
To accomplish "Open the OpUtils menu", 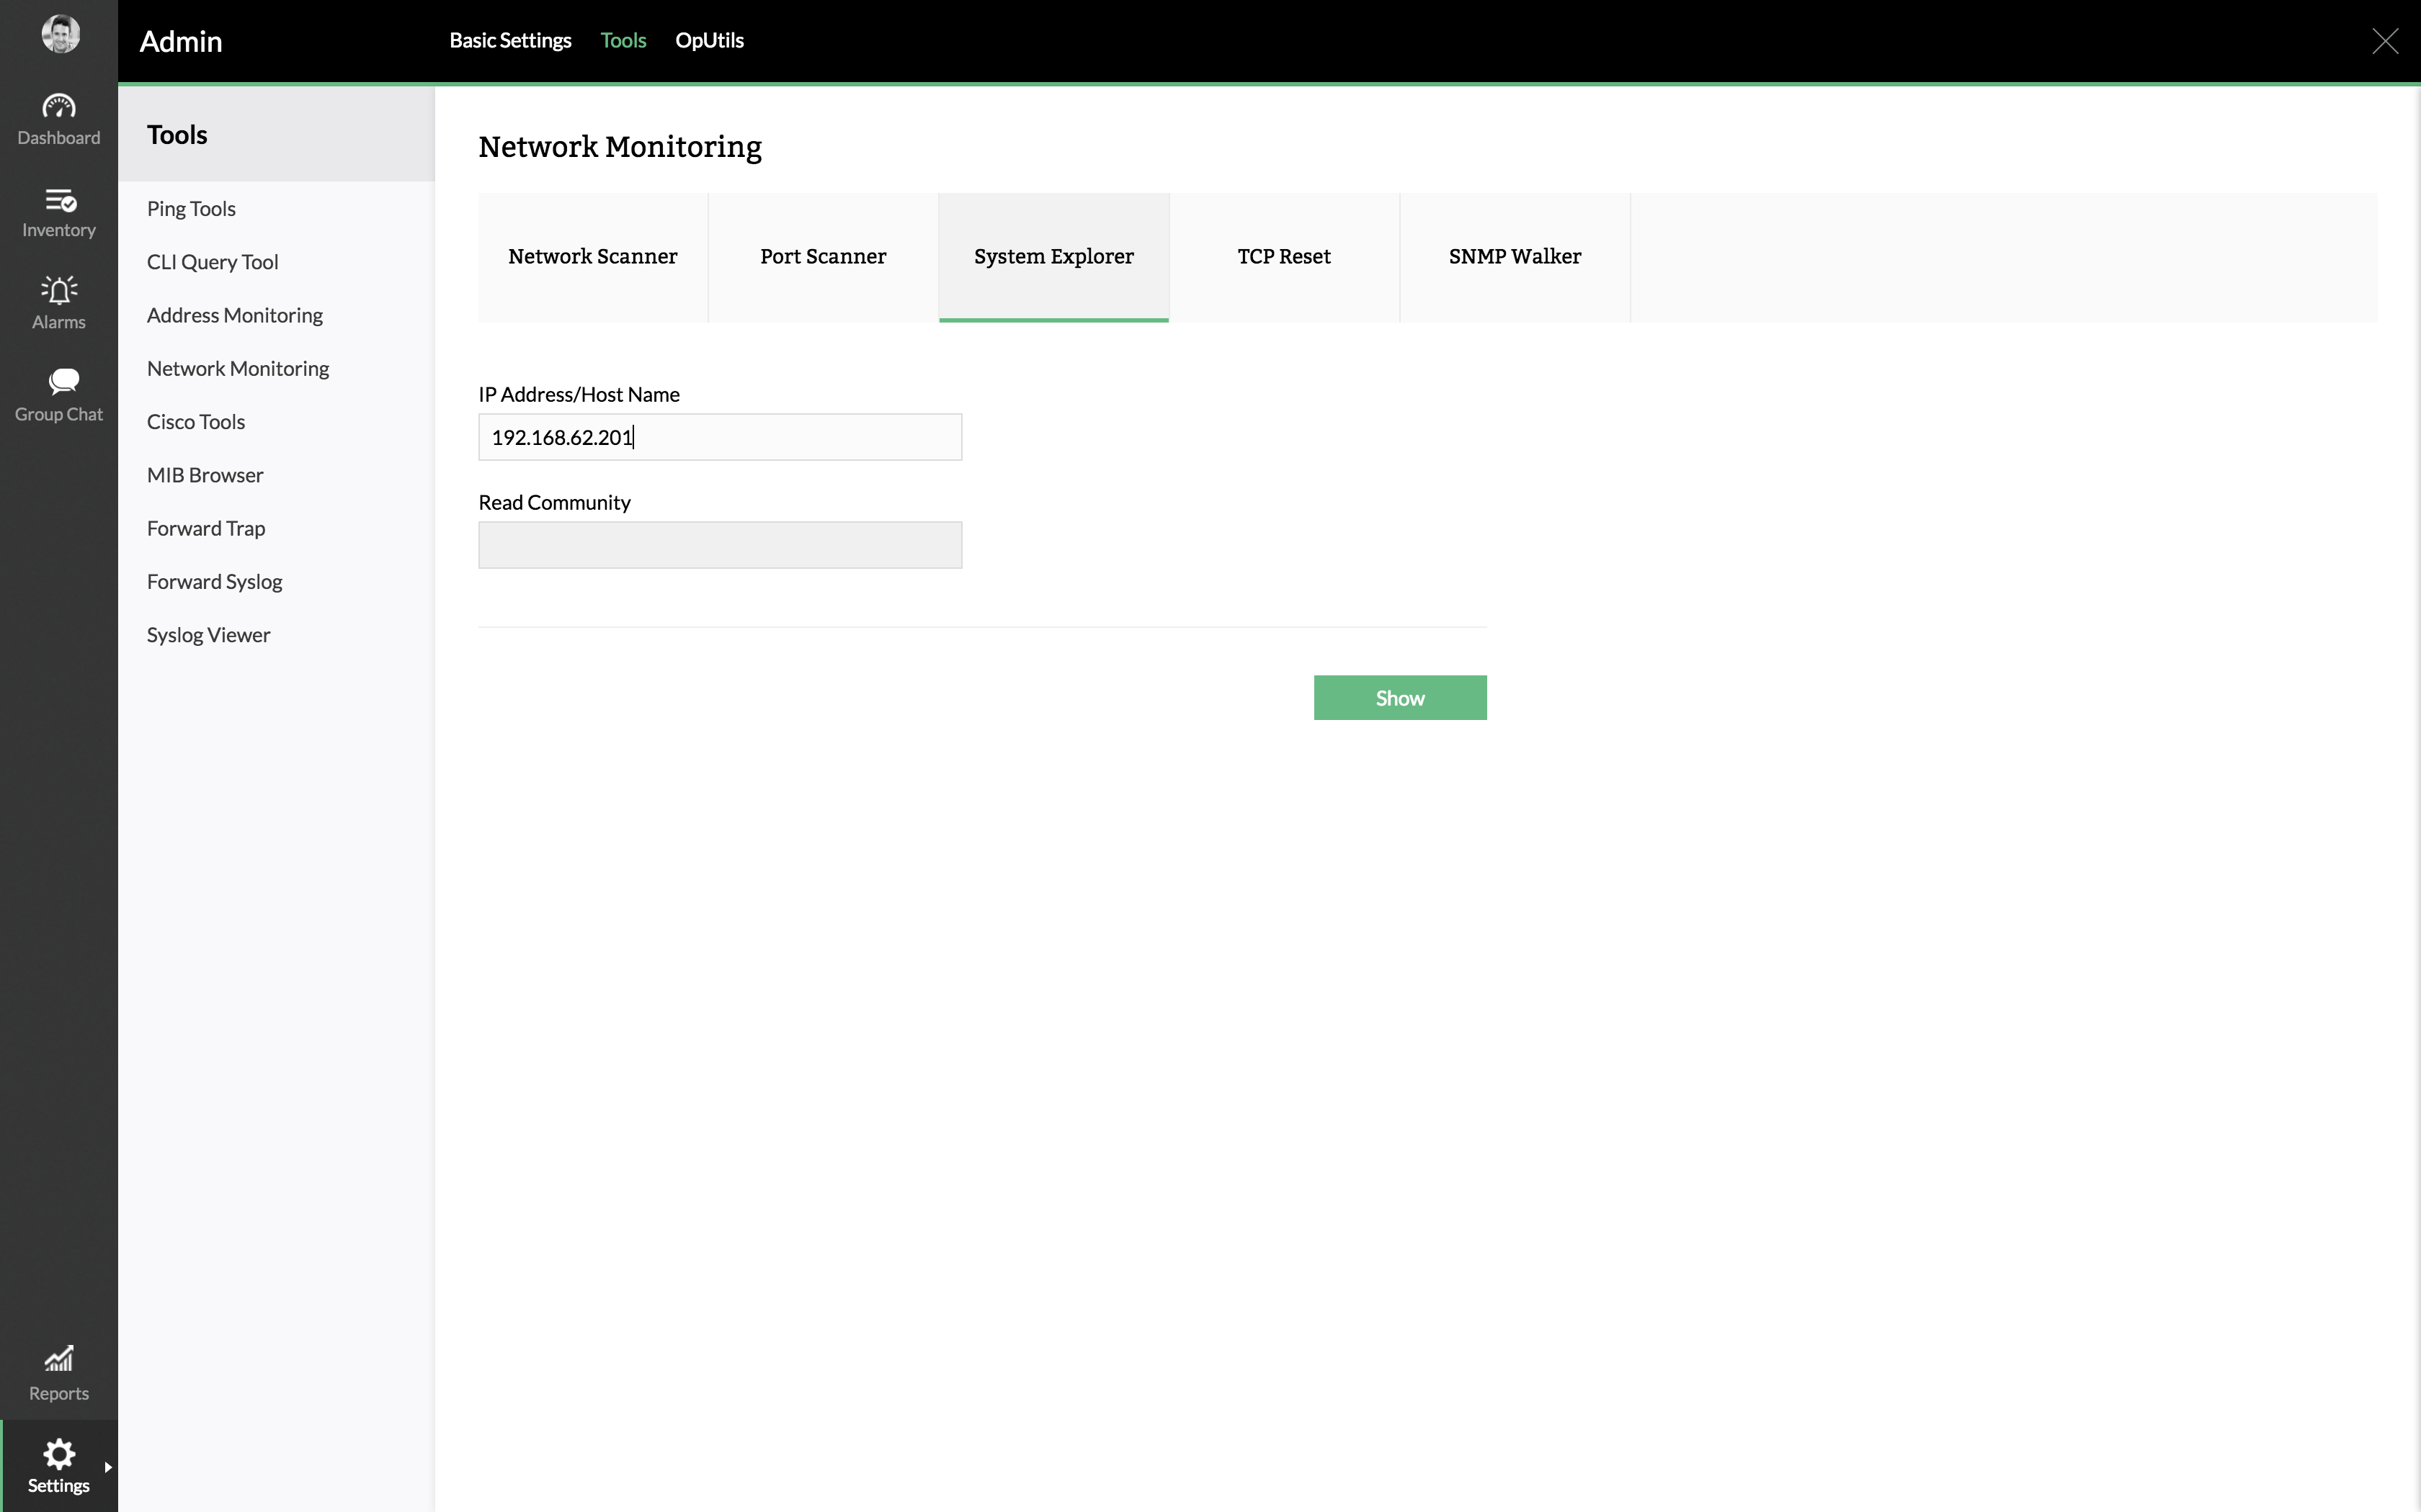I will (709, 41).
